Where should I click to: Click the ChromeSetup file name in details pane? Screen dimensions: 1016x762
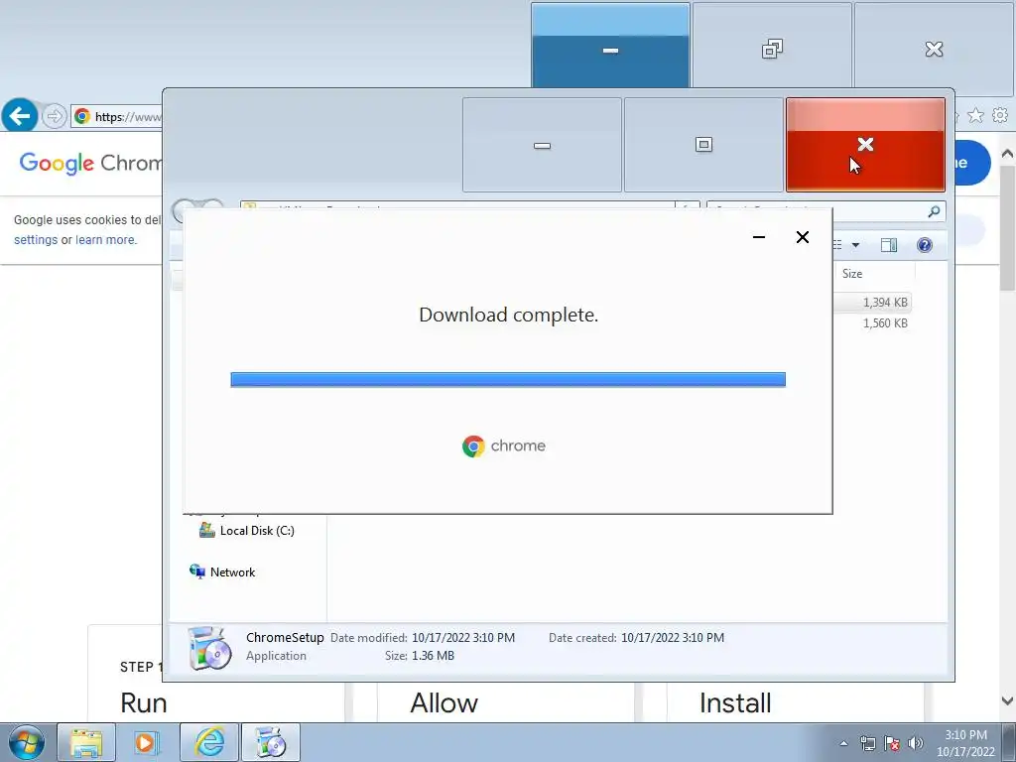coord(285,638)
